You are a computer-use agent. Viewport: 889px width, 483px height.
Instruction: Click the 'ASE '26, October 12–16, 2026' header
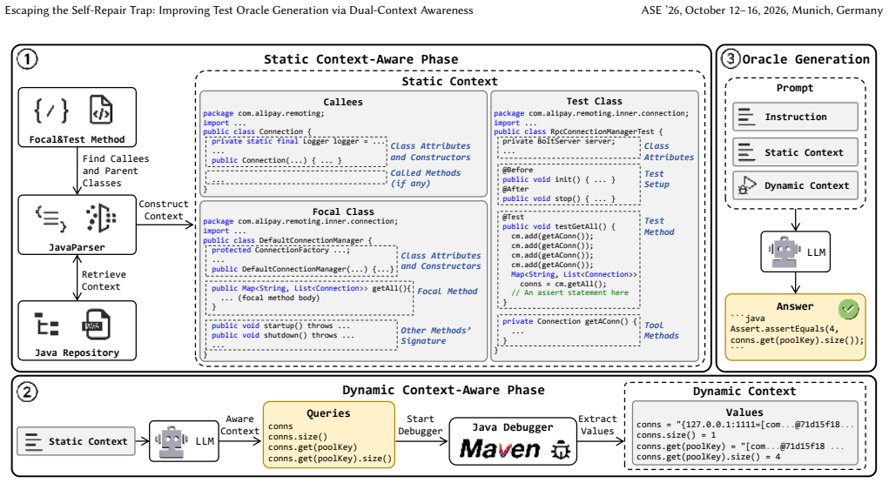(762, 10)
